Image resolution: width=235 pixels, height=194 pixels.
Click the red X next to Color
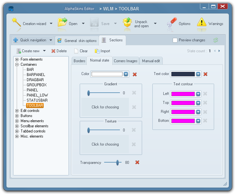(x=135, y=74)
